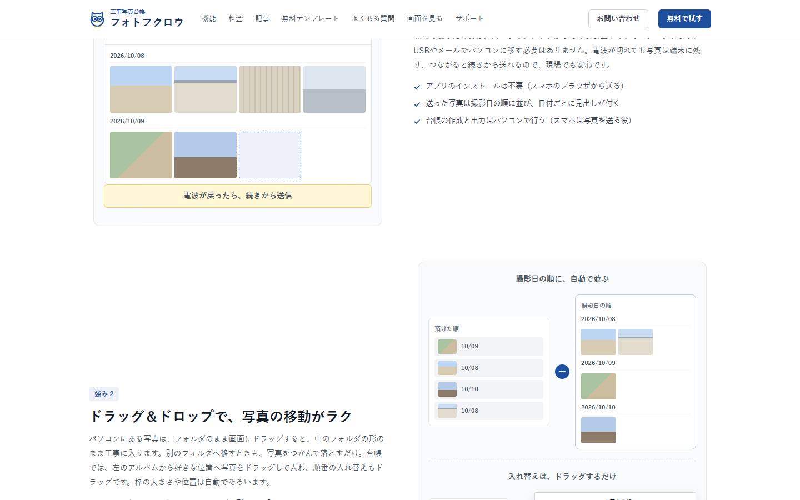Click the checkmark beside アプリのインストールは不要
This screenshot has width=800, height=500.
point(417,87)
